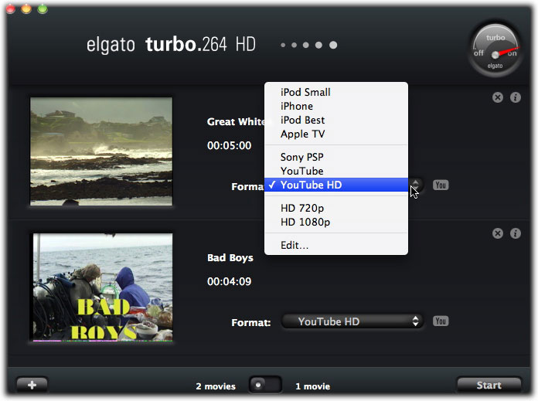Remove the Bad Boys movie with its X icon
This screenshot has height=401, width=538.
click(498, 233)
